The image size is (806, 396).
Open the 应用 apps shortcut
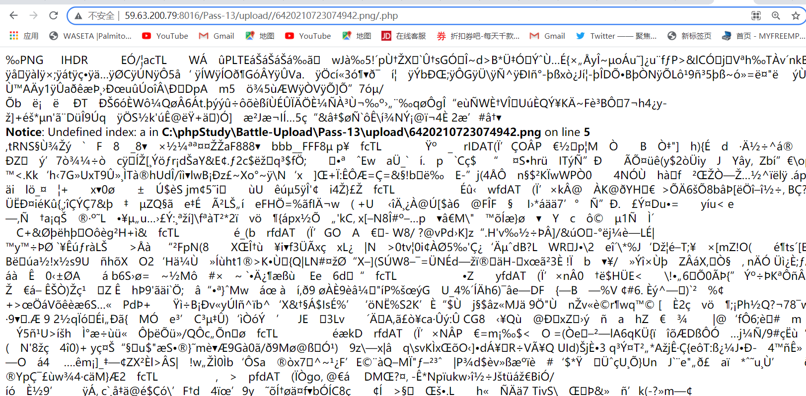click(x=24, y=36)
